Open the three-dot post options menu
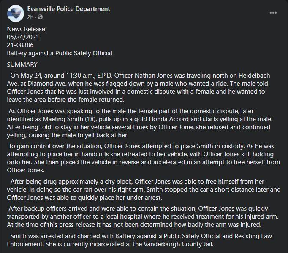Screen dimensions: 288x253 [273, 13]
